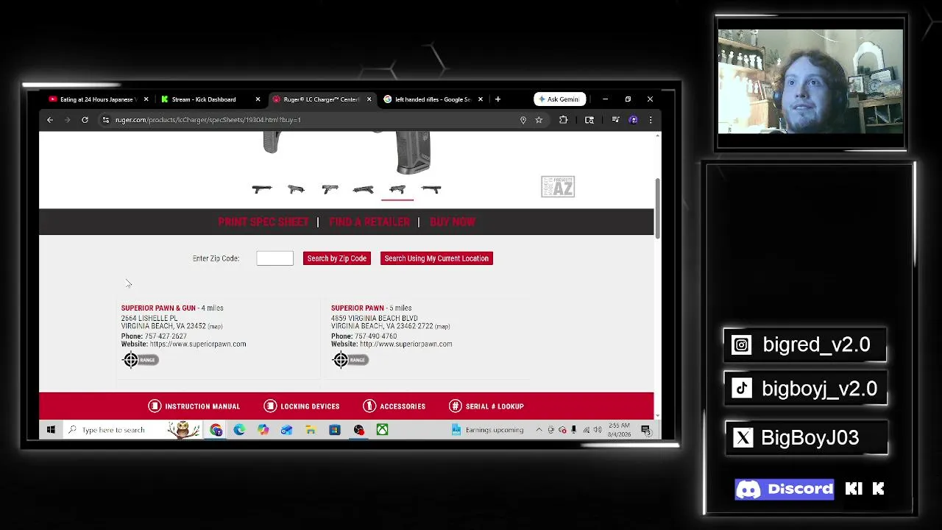Close the Ruger LC Charger tab
Viewport: 942px width, 530px height.
click(369, 99)
